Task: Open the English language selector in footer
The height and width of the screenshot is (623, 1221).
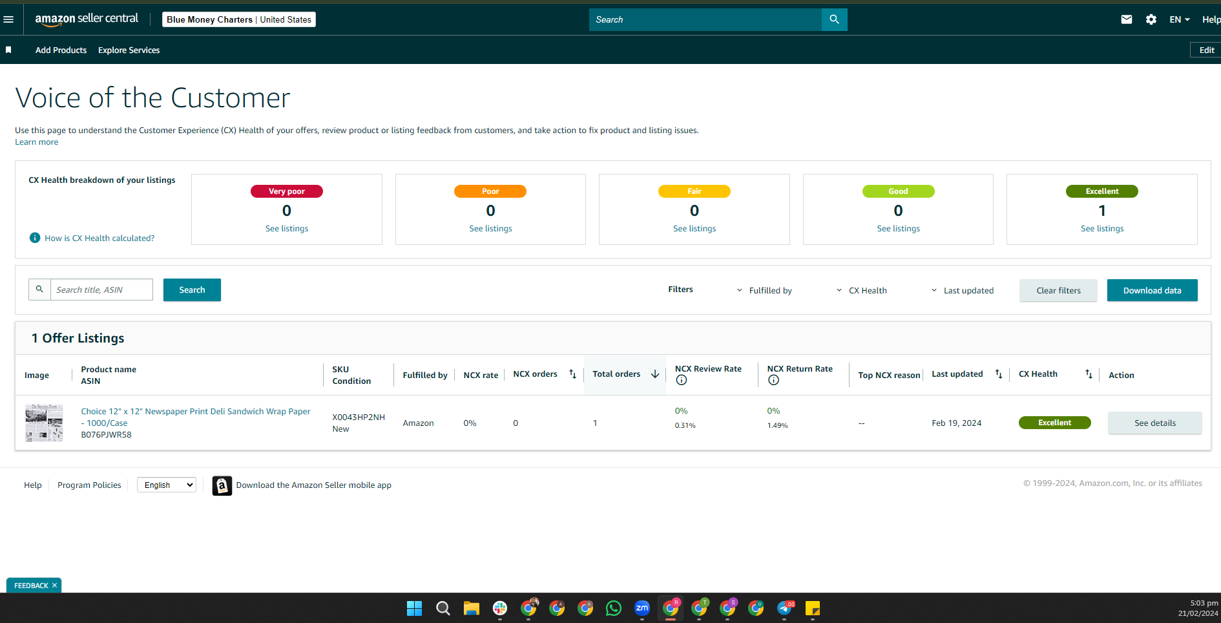Action: click(x=167, y=485)
